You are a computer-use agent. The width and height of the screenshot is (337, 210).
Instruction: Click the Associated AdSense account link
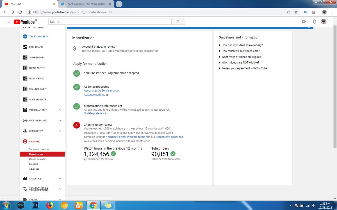[102, 90]
